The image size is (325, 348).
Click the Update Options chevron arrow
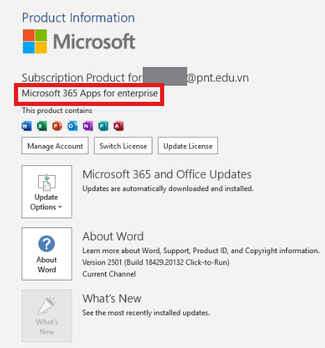tap(60, 206)
